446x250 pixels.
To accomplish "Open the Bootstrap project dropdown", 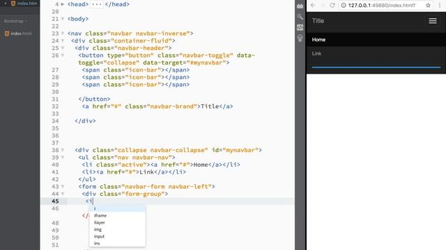I will point(15,21).
